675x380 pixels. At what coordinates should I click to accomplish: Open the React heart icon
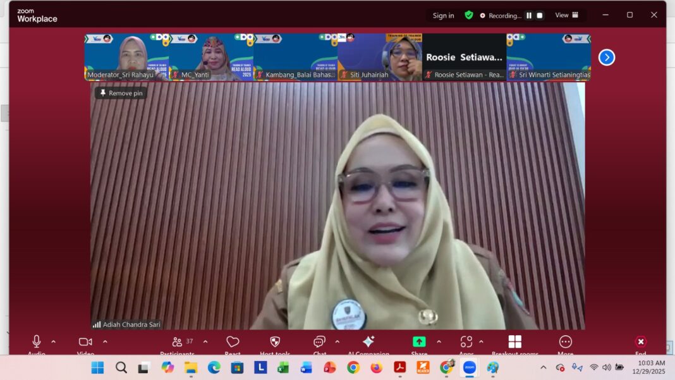click(x=233, y=342)
